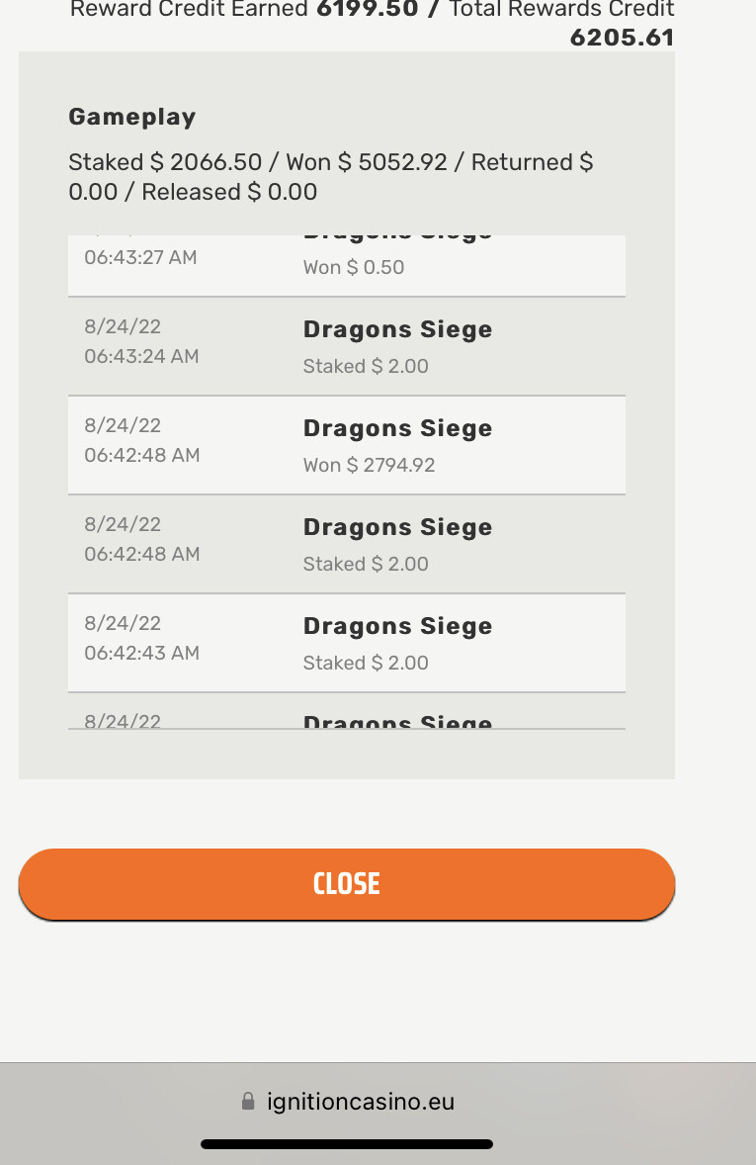
Task: Tap the ignitioncasino.eu address text
Action: click(361, 1101)
